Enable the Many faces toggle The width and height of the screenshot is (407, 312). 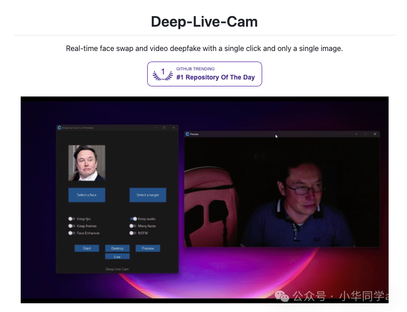click(132, 226)
